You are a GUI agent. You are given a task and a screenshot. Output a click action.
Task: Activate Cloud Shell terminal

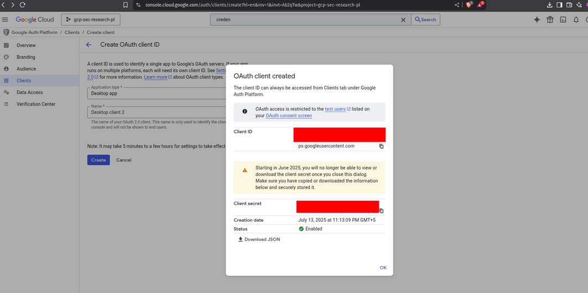(x=563, y=20)
